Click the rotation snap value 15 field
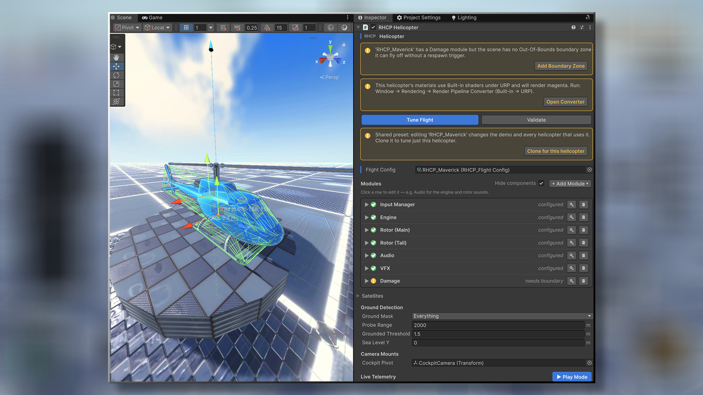The width and height of the screenshot is (703, 395). [280, 28]
